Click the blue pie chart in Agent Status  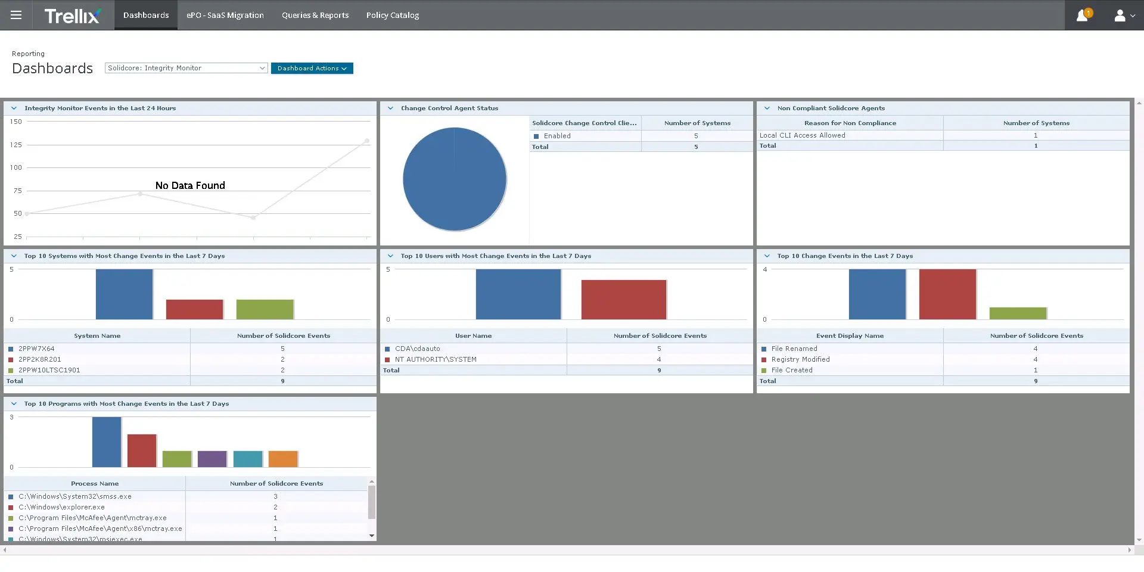click(x=454, y=179)
